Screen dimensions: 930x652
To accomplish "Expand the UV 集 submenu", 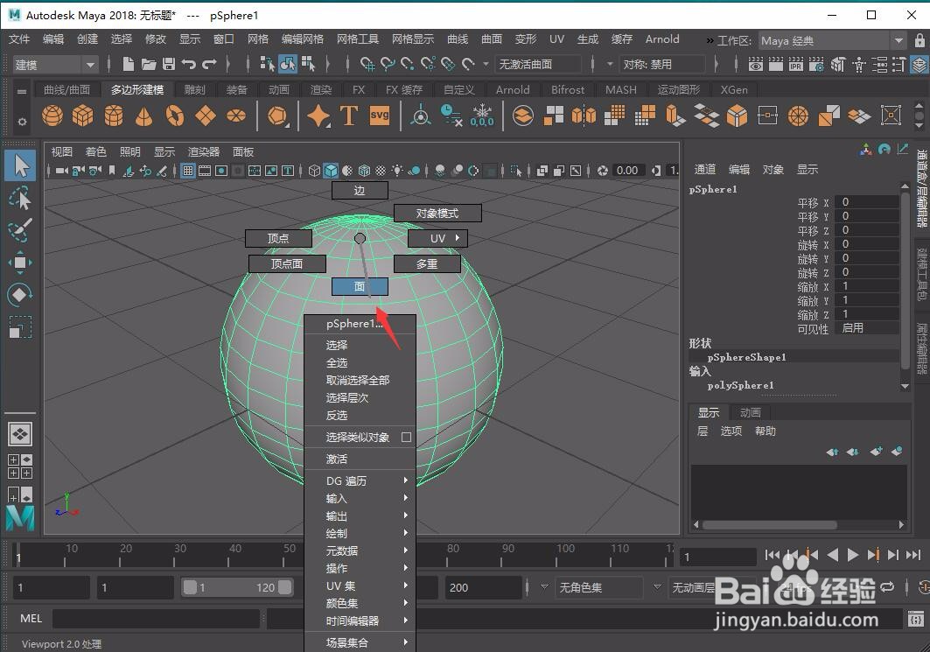I will click(x=360, y=585).
